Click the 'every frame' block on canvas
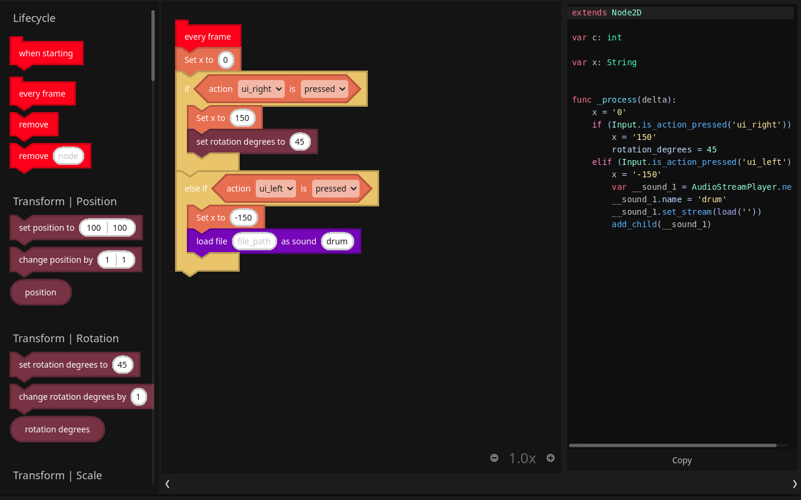This screenshot has height=500, width=801. (x=208, y=37)
